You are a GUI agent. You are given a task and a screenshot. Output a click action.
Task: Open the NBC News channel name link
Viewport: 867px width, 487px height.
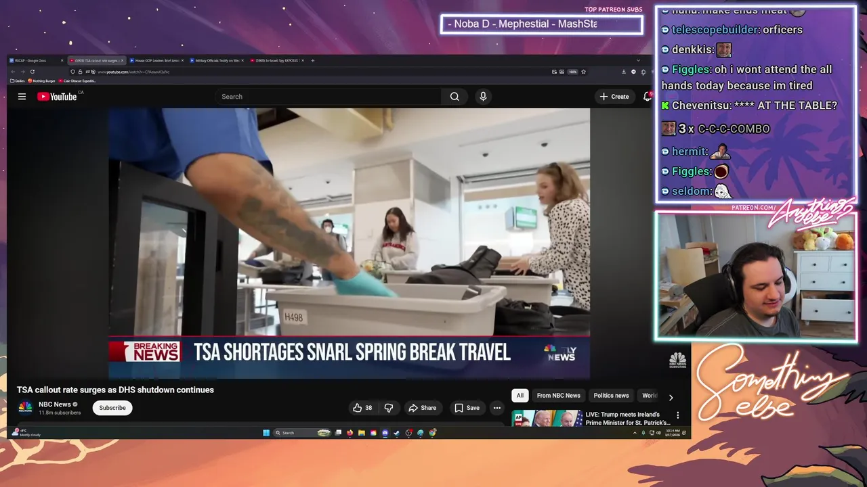(55, 404)
